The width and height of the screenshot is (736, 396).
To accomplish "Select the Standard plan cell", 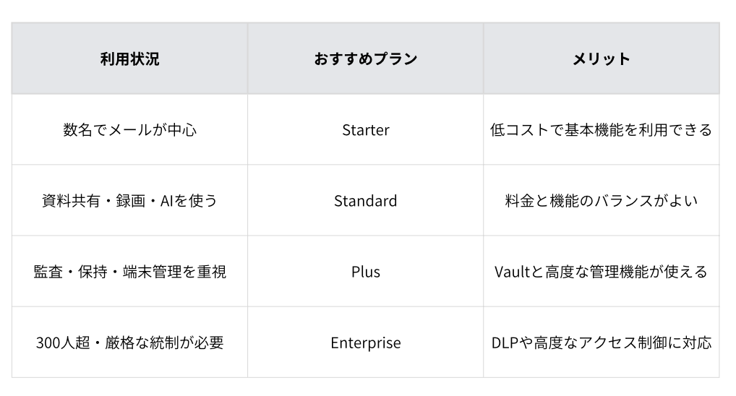I will [x=366, y=201].
